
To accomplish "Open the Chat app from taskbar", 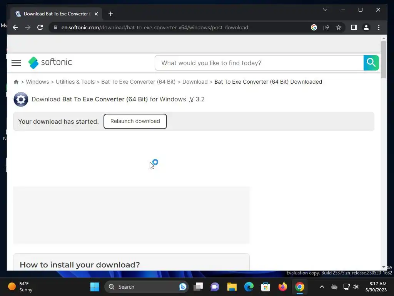I will [x=215, y=287].
